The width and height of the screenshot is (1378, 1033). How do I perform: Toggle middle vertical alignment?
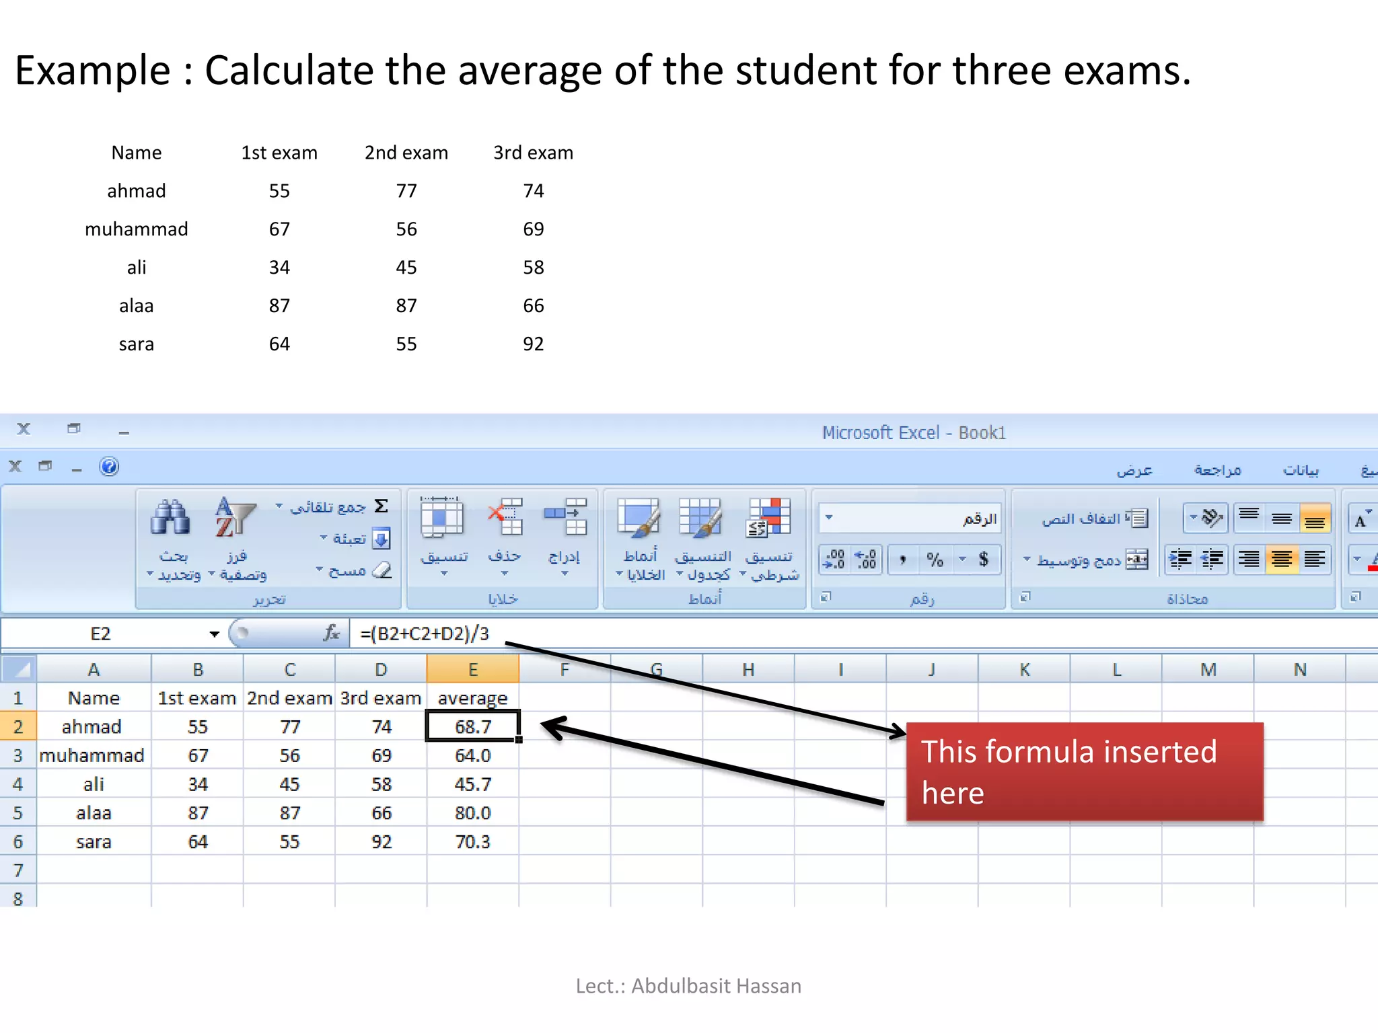coord(1282,518)
